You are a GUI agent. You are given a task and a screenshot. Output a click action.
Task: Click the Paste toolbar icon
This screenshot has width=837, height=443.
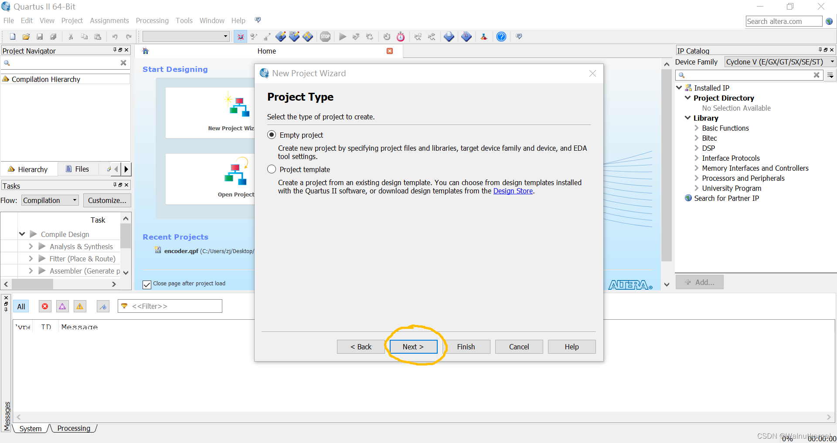pos(98,37)
